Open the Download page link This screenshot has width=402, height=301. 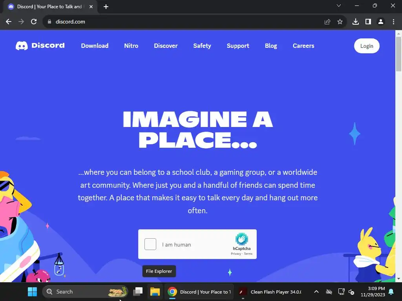[x=95, y=46]
